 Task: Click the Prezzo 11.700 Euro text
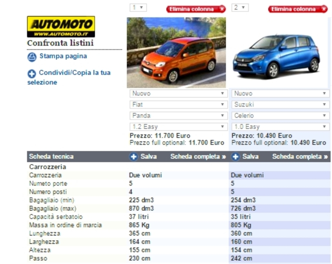160,135
